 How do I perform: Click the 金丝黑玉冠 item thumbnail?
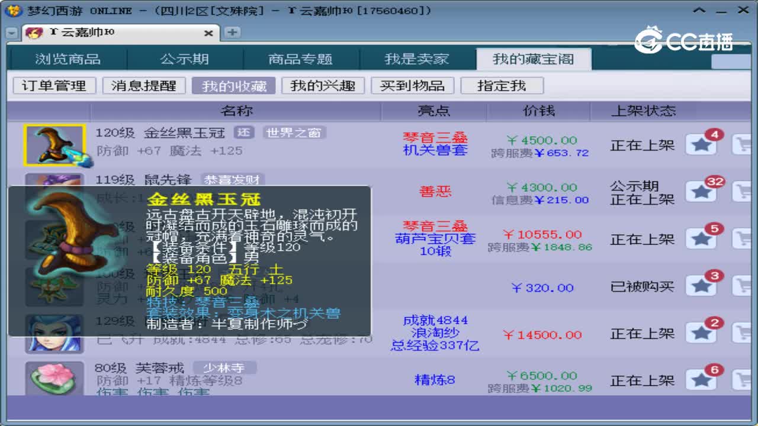(54, 145)
